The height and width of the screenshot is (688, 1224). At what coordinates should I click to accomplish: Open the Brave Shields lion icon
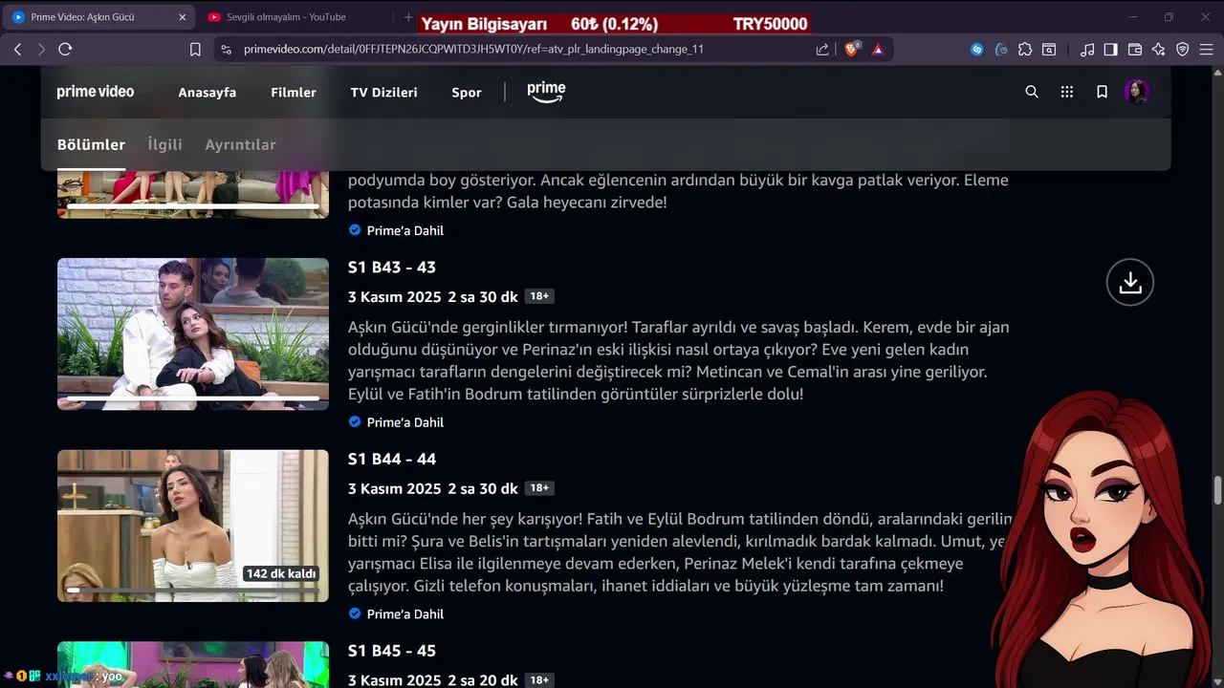pyautogui.click(x=851, y=49)
